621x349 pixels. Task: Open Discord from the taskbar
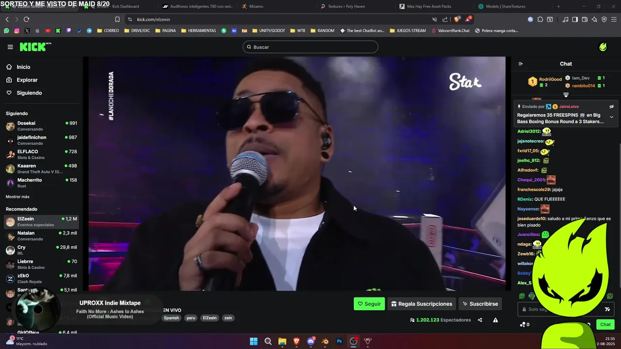pos(310,341)
